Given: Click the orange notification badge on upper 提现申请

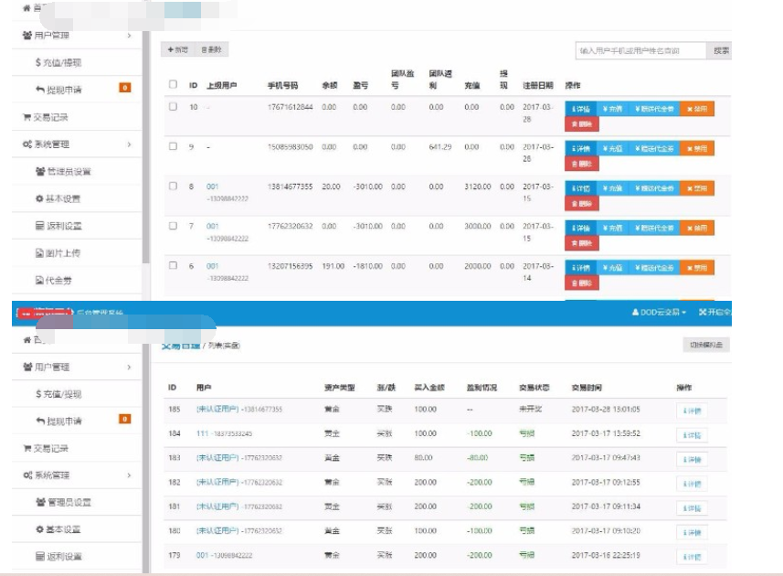Looking at the screenshot, I should click(x=125, y=89).
